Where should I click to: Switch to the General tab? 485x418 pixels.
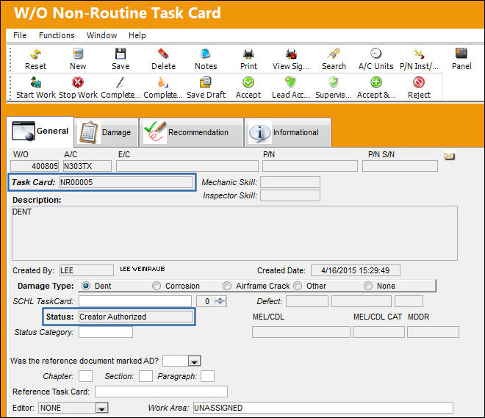click(40, 131)
